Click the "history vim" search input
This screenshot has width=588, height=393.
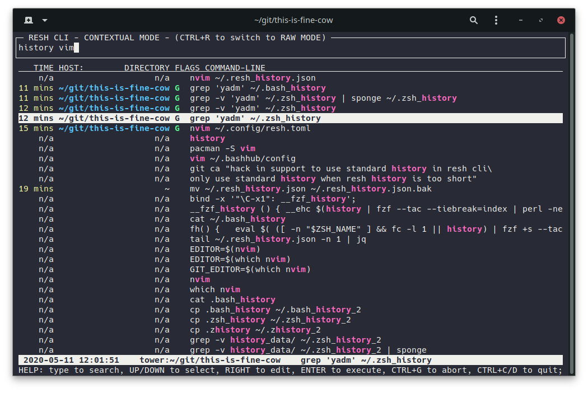[45, 48]
